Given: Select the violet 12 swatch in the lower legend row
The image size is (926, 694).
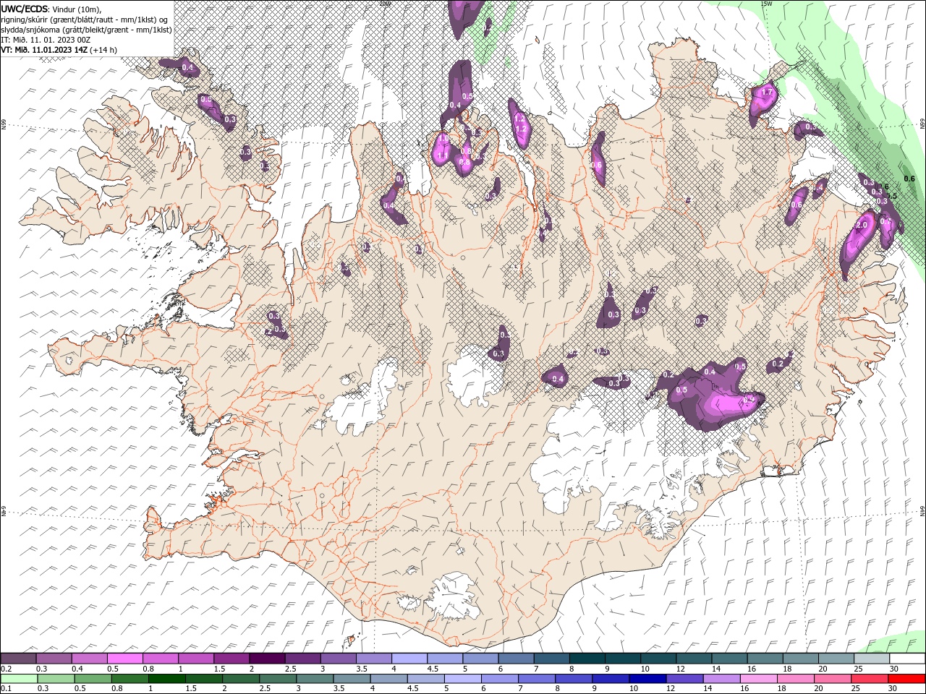Looking at the screenshot, I should (x=684, y=679).
